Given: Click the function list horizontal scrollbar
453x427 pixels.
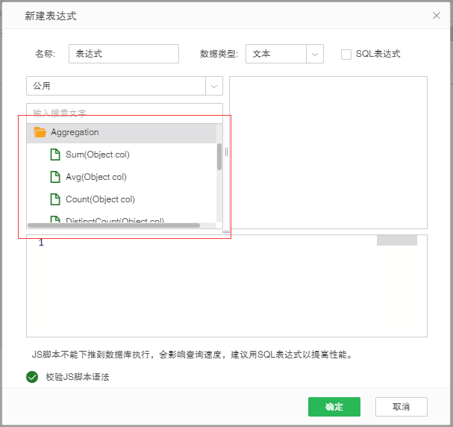Looking at the screenshot, I should coord(113,225).
